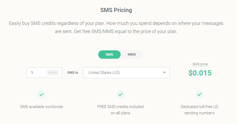
Task: Open the United States (US) country selector
Action: pyautogui.click(x=126, y=73)
